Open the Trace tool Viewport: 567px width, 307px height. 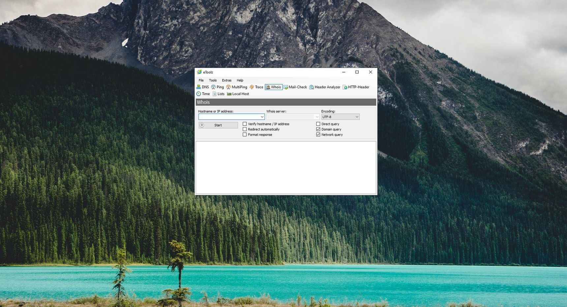[256, 87]
